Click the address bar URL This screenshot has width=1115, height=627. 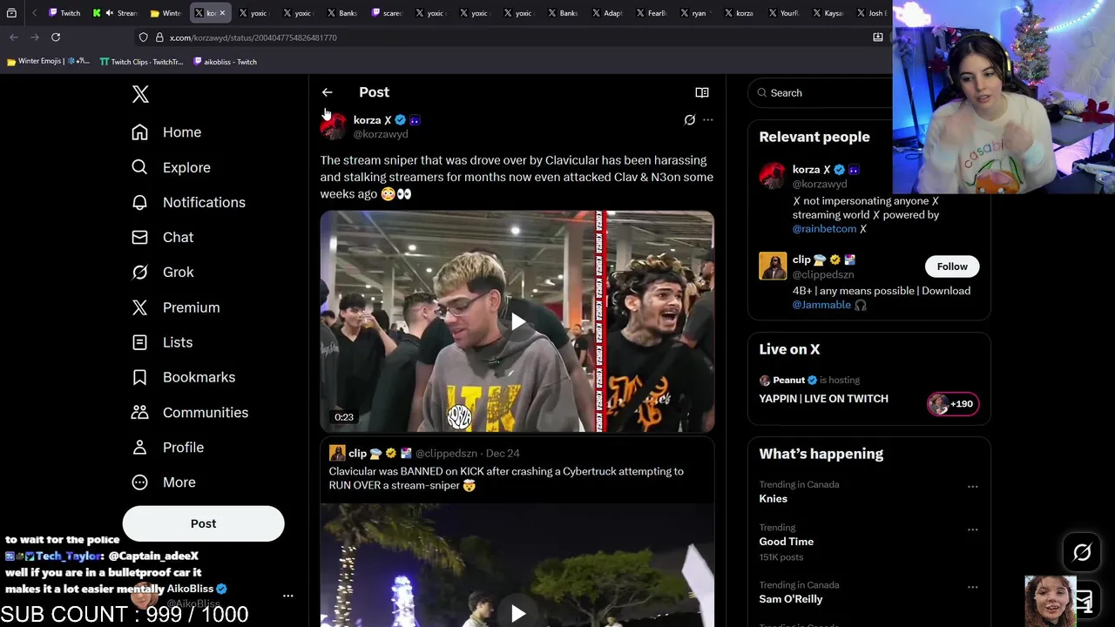[253, 37]
